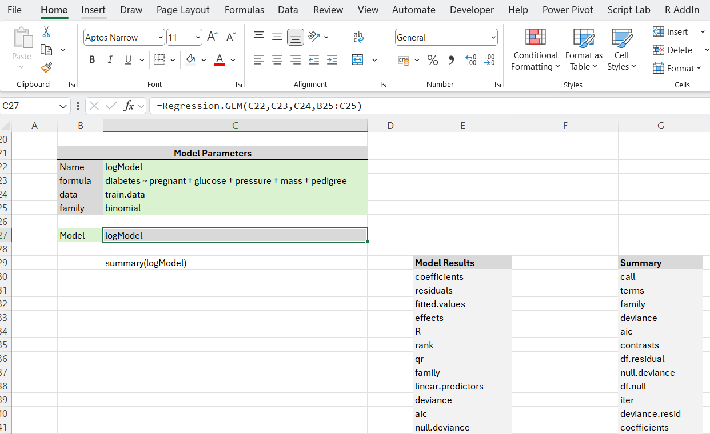
Task: Apply Fill Color bucket
Action: 191,59
